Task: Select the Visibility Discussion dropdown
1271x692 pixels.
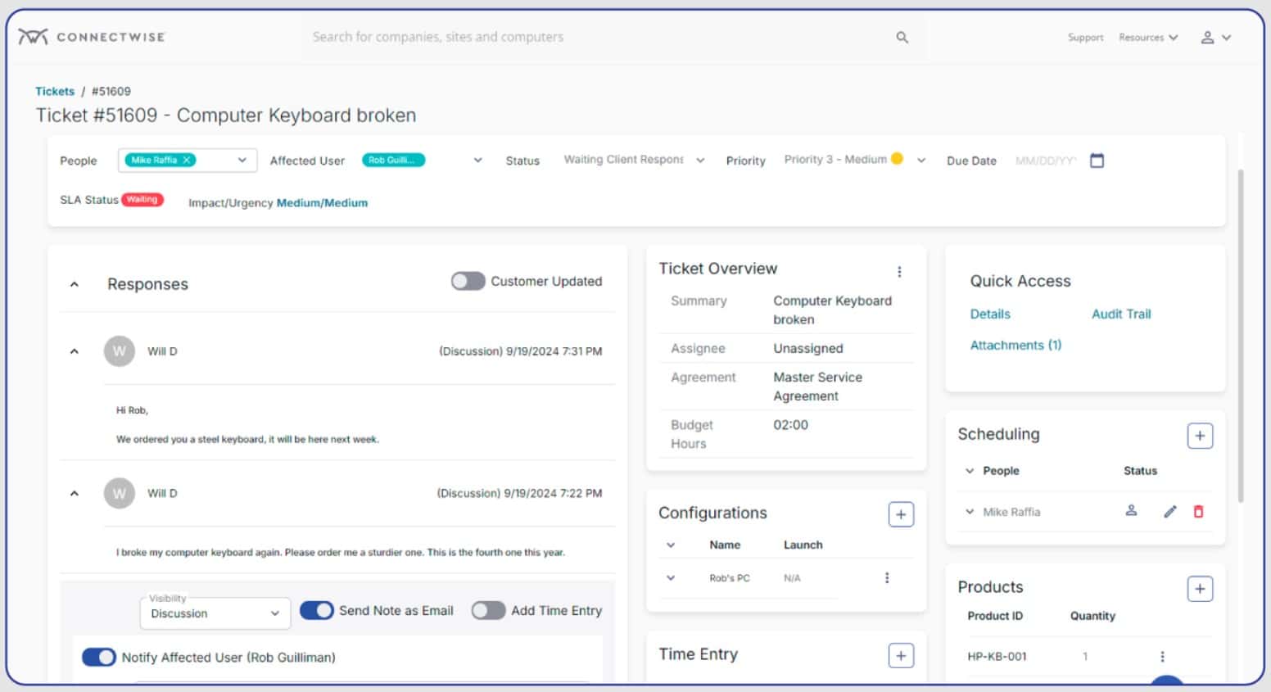Action: point(215,613)
